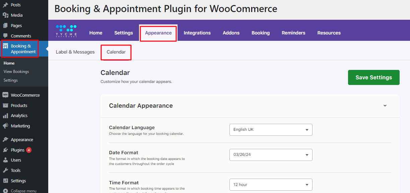Viewport: 410px width, 193px height.
Task: Open the Calendar Language dropdown
Action: coord(271,130)
